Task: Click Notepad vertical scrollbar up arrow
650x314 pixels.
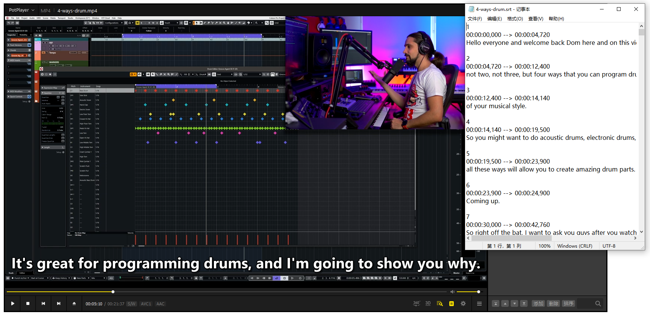Action: pyautogui.click(x=641, y=26)
